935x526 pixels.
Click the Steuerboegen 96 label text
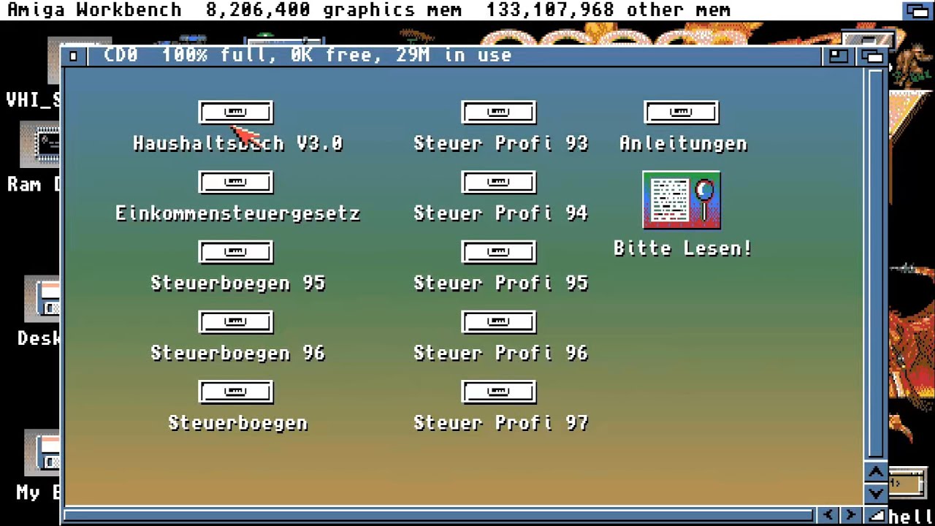238,353
